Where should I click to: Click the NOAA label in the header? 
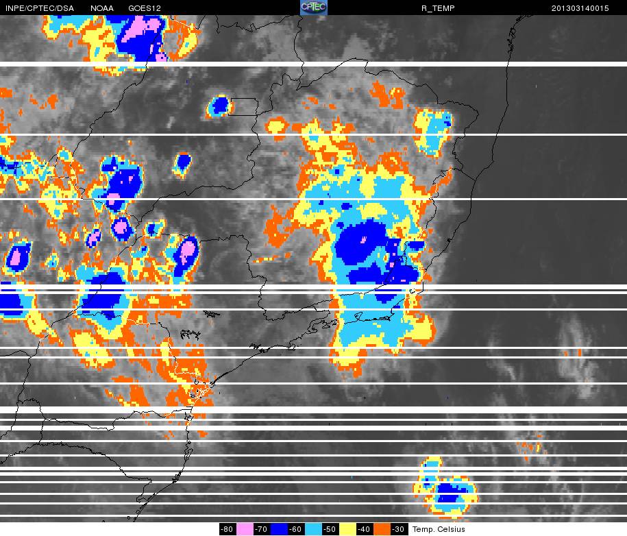pos(102,8)
